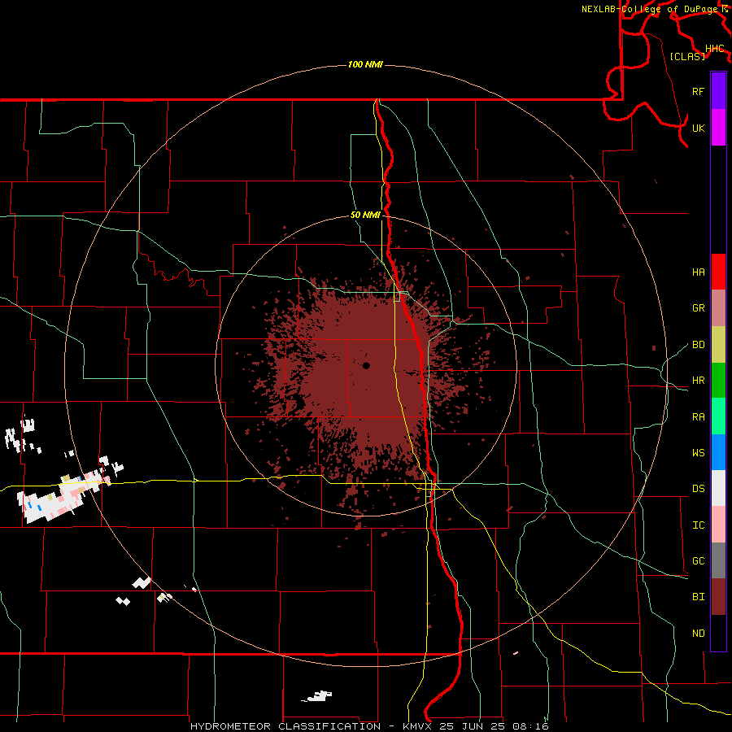Click the 'DS' legend label
The width and height of the screenshot is (732, 732).
[x=698, y=489]
